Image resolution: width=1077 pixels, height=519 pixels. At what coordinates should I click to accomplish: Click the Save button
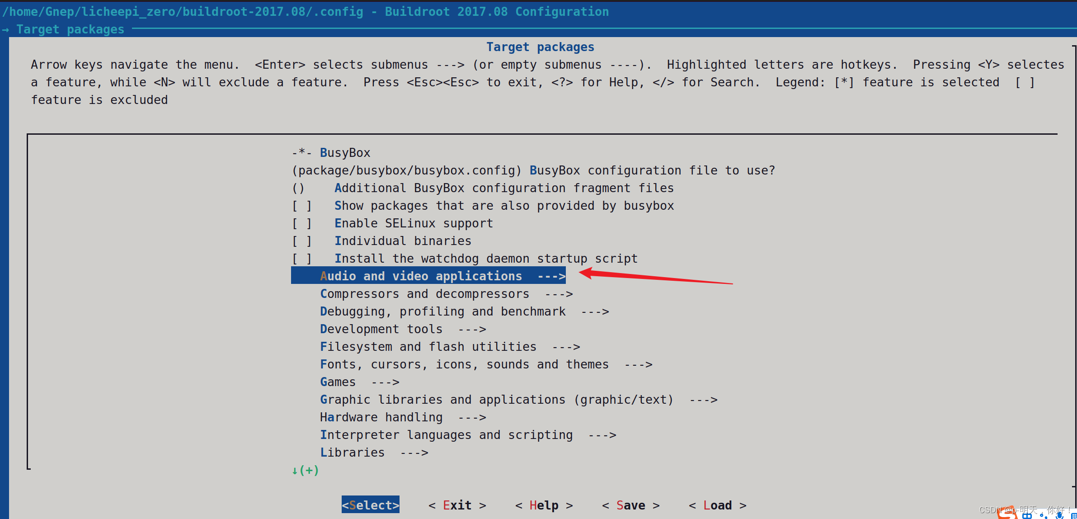[x=631, y=505]
